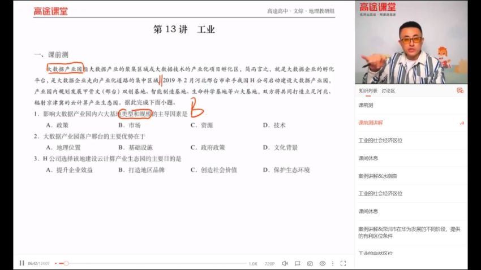Click the camera screenshot icon in player bar

coord(310,263)
